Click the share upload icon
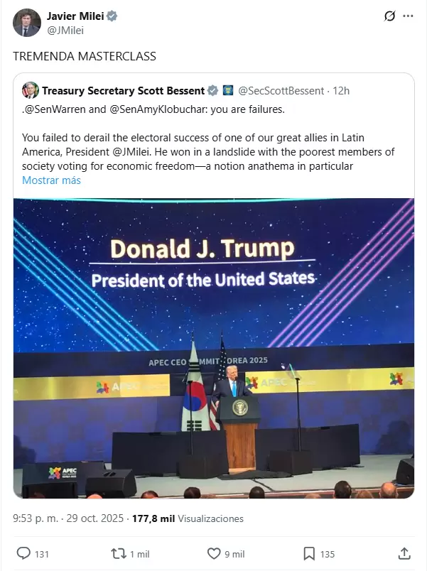 [x=404, y=553]
